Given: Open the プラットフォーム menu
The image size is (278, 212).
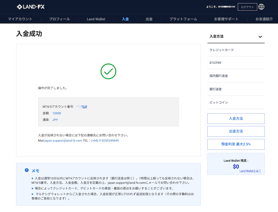Looking at the screenshot, I should (x=183, y=19).
